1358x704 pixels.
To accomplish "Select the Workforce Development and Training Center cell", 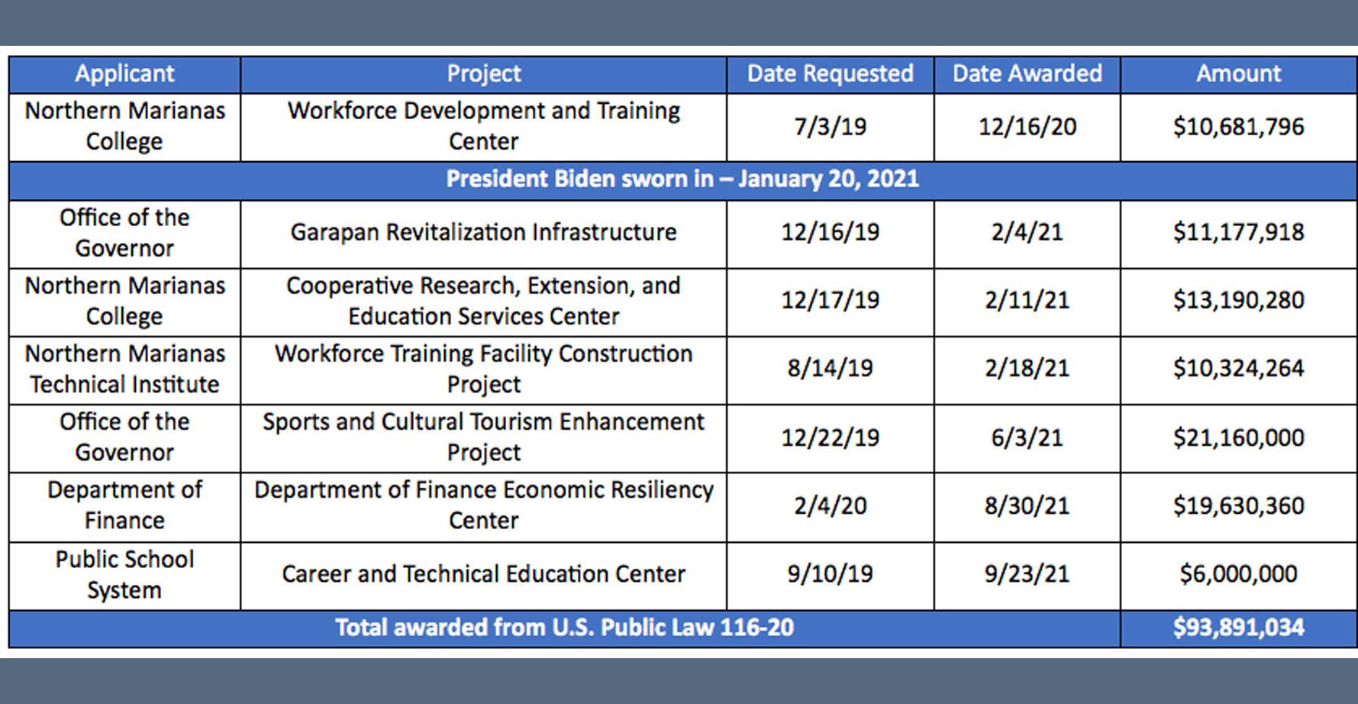I will (x=483, y=127).
